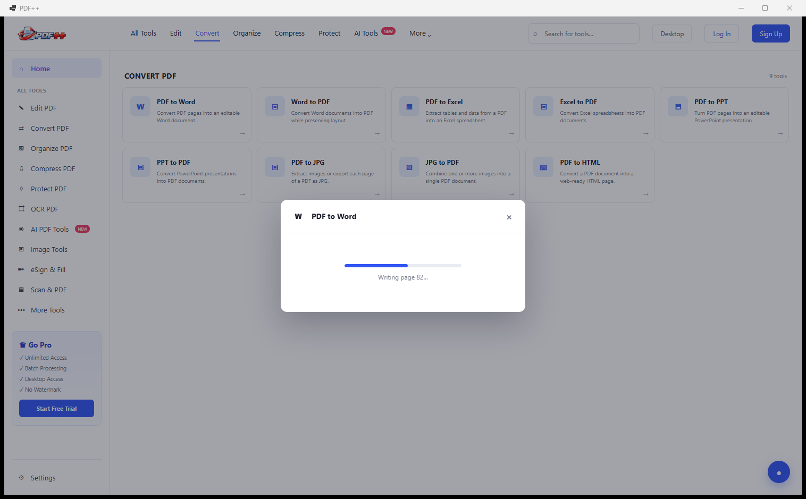Open the blue chat bubble icon
Viewport: 806px width, 499px height.
click(779, 472)
